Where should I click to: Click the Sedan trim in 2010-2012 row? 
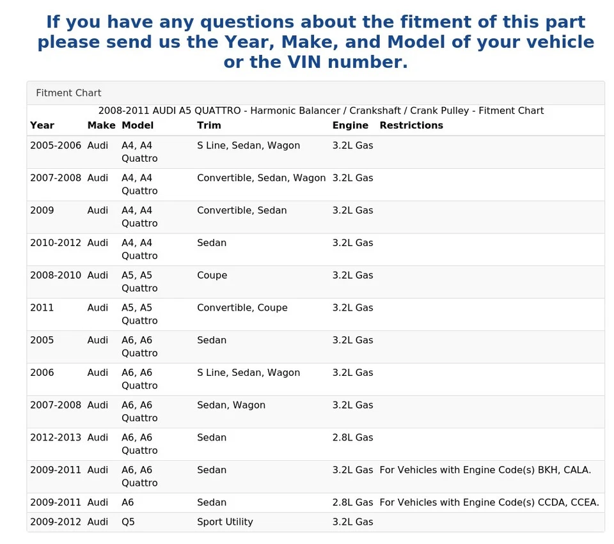[x=212, y=243]
